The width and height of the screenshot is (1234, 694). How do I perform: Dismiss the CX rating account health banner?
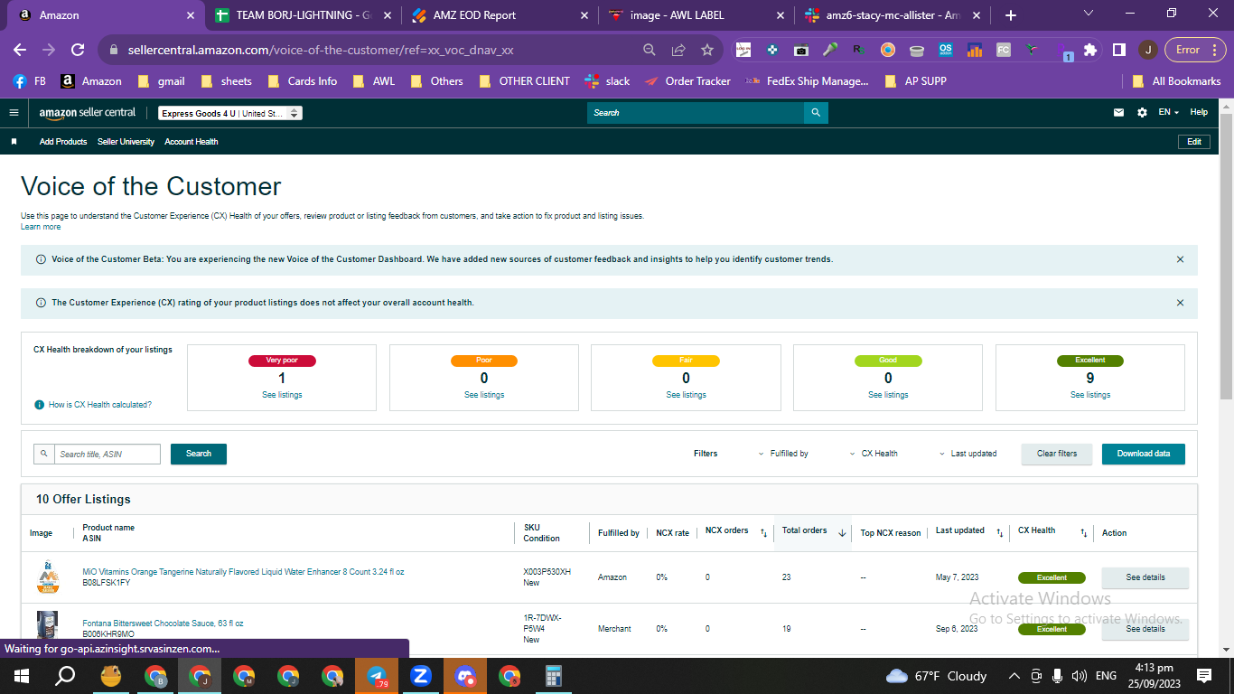[x=1180, y=303]
